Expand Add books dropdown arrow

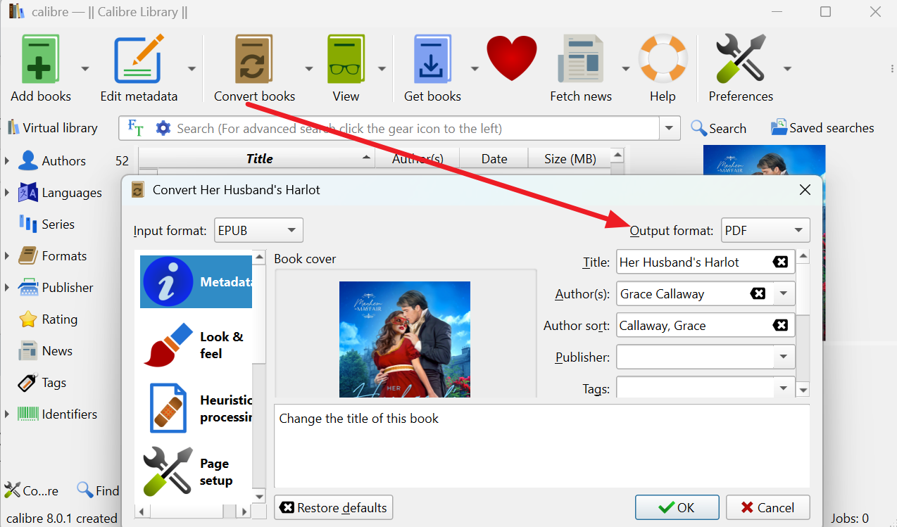tap(85, 68)
